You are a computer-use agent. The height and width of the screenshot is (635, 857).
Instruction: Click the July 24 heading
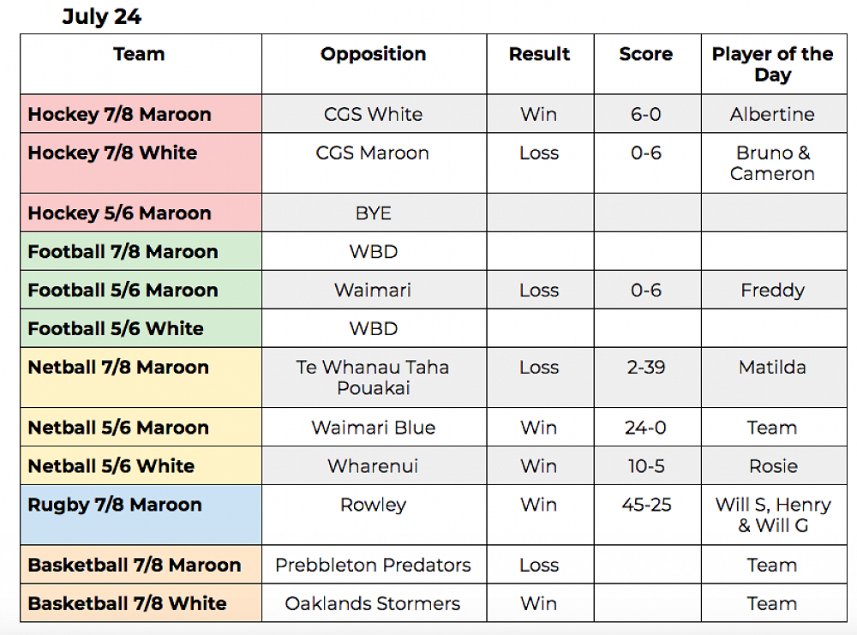[x=102, y=17]
